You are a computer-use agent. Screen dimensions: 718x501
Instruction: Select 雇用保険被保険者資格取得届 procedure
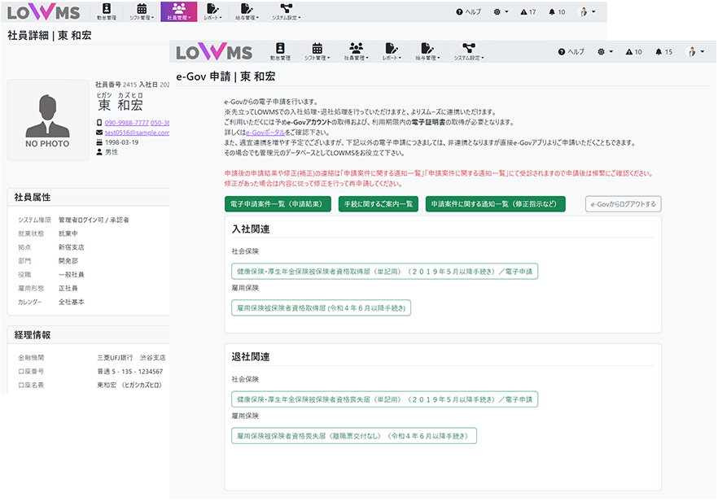pyautogui.click(x=321, y=307)
